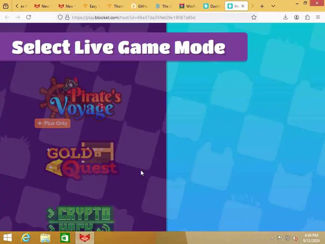Launch Internet Explorer from the taskbar
This screenshot has width=325, height=244.
point(26,238)
